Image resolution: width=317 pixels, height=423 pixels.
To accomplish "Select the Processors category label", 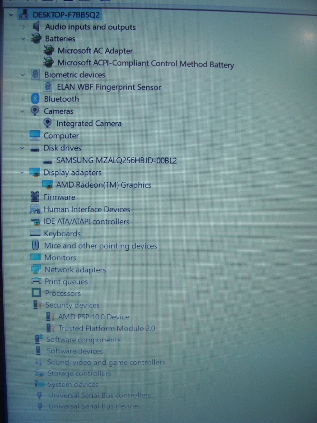I will point(63,293).
